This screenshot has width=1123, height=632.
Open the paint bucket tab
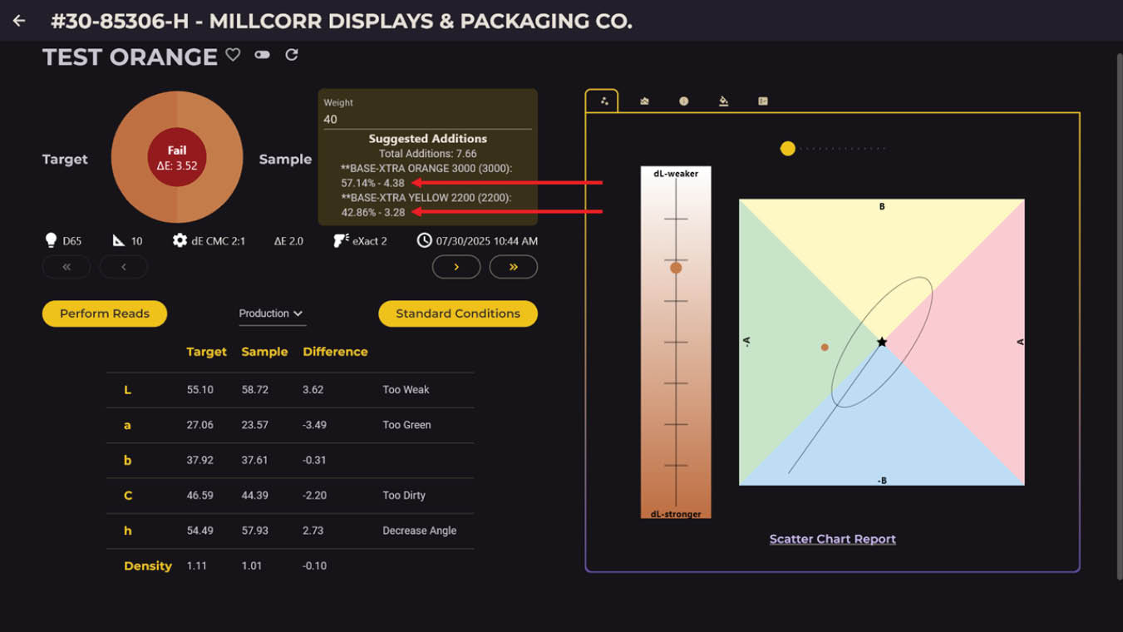(x=723, y=101)
